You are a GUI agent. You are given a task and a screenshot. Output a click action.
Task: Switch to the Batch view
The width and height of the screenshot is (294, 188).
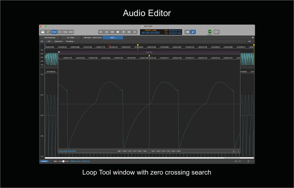click(71, 32)
